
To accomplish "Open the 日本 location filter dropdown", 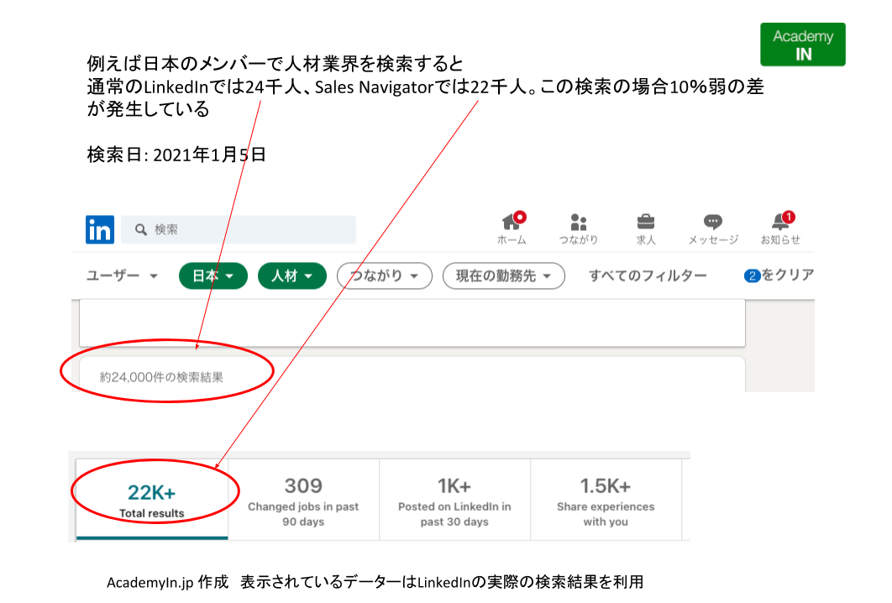I will click(x=213, y=275).
